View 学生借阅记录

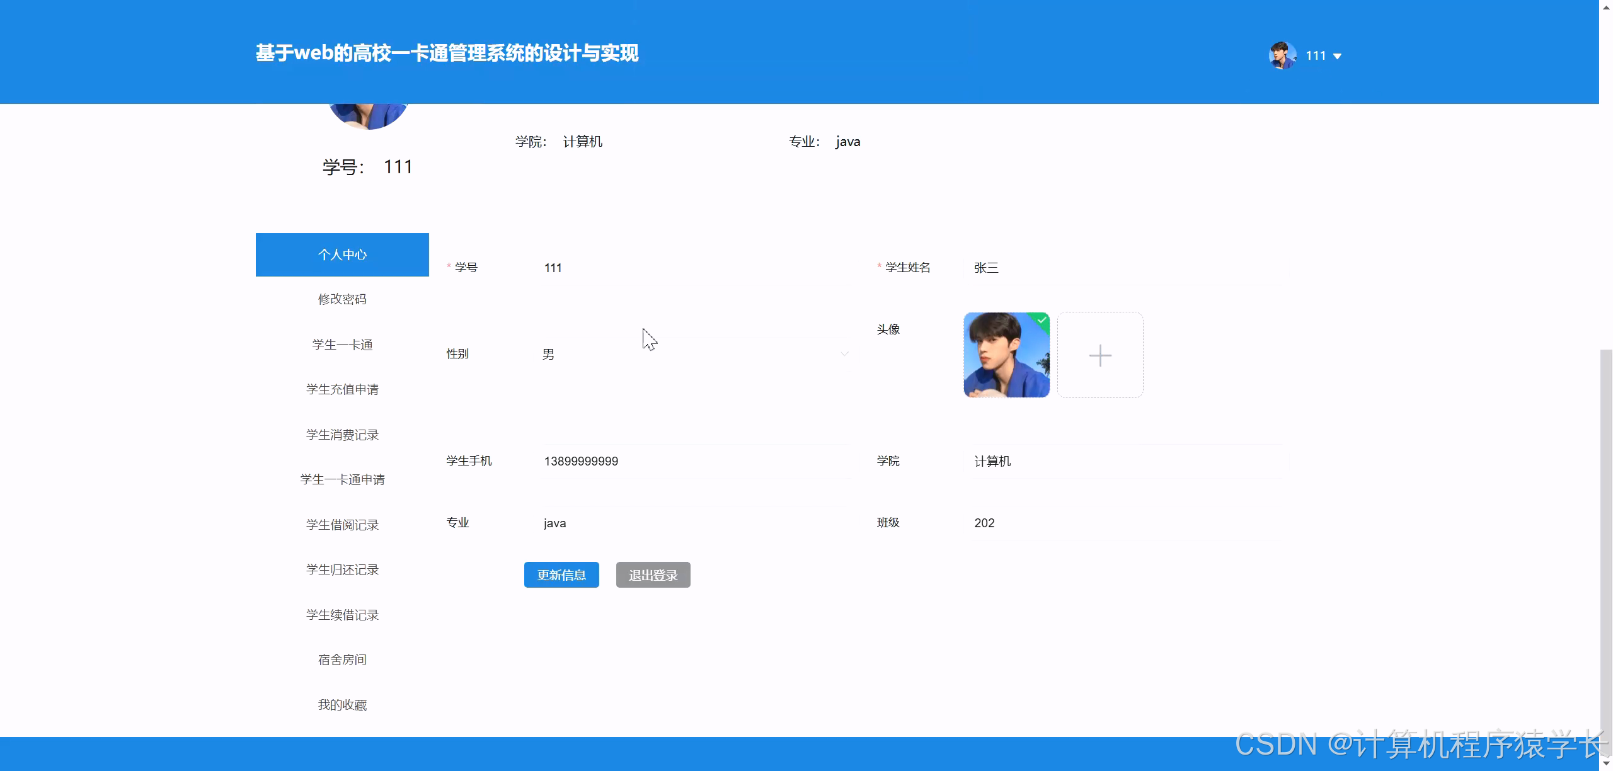pyautogui.click(x=342, y=524)
